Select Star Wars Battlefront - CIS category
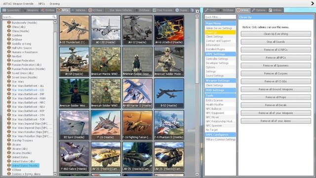The height and width of the screenshot is (178, 316). 28,90
